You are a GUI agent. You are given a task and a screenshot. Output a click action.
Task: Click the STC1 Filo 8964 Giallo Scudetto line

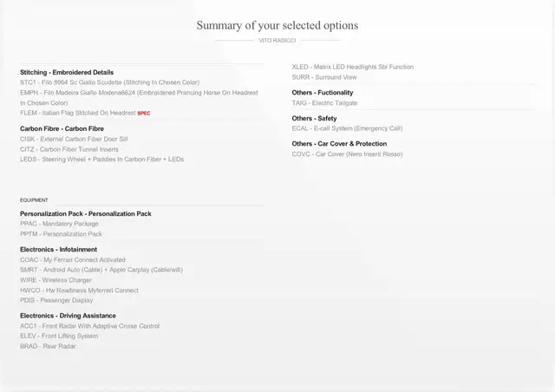point(110,82)
